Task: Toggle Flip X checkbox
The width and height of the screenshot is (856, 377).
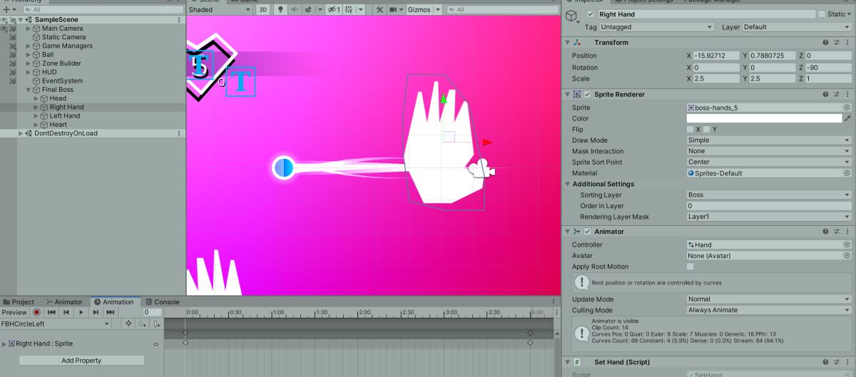Action: [690, 130]
